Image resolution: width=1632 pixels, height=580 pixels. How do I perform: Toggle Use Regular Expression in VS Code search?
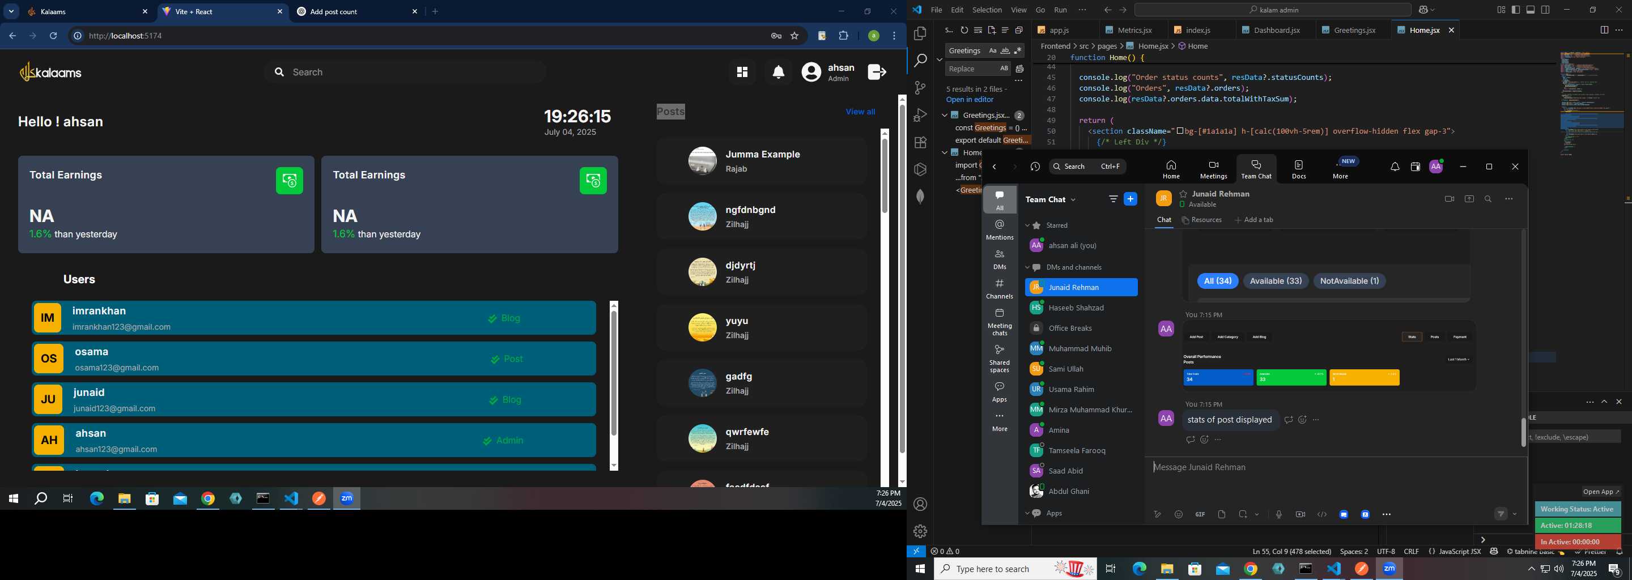pos(1018,50)
